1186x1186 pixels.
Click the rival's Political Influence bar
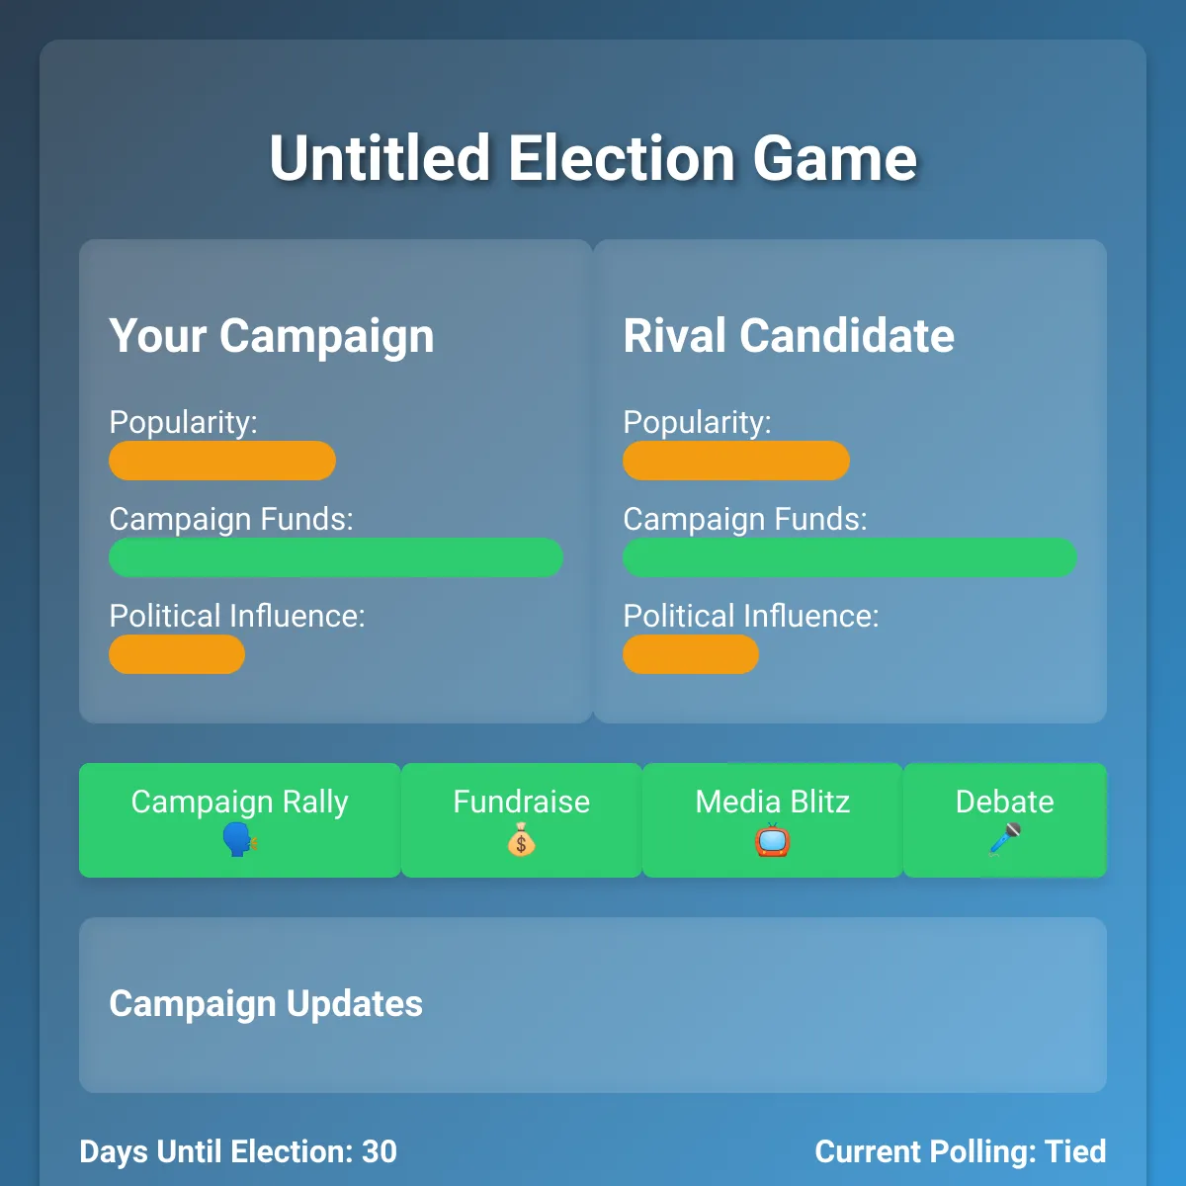click(691, 654)
